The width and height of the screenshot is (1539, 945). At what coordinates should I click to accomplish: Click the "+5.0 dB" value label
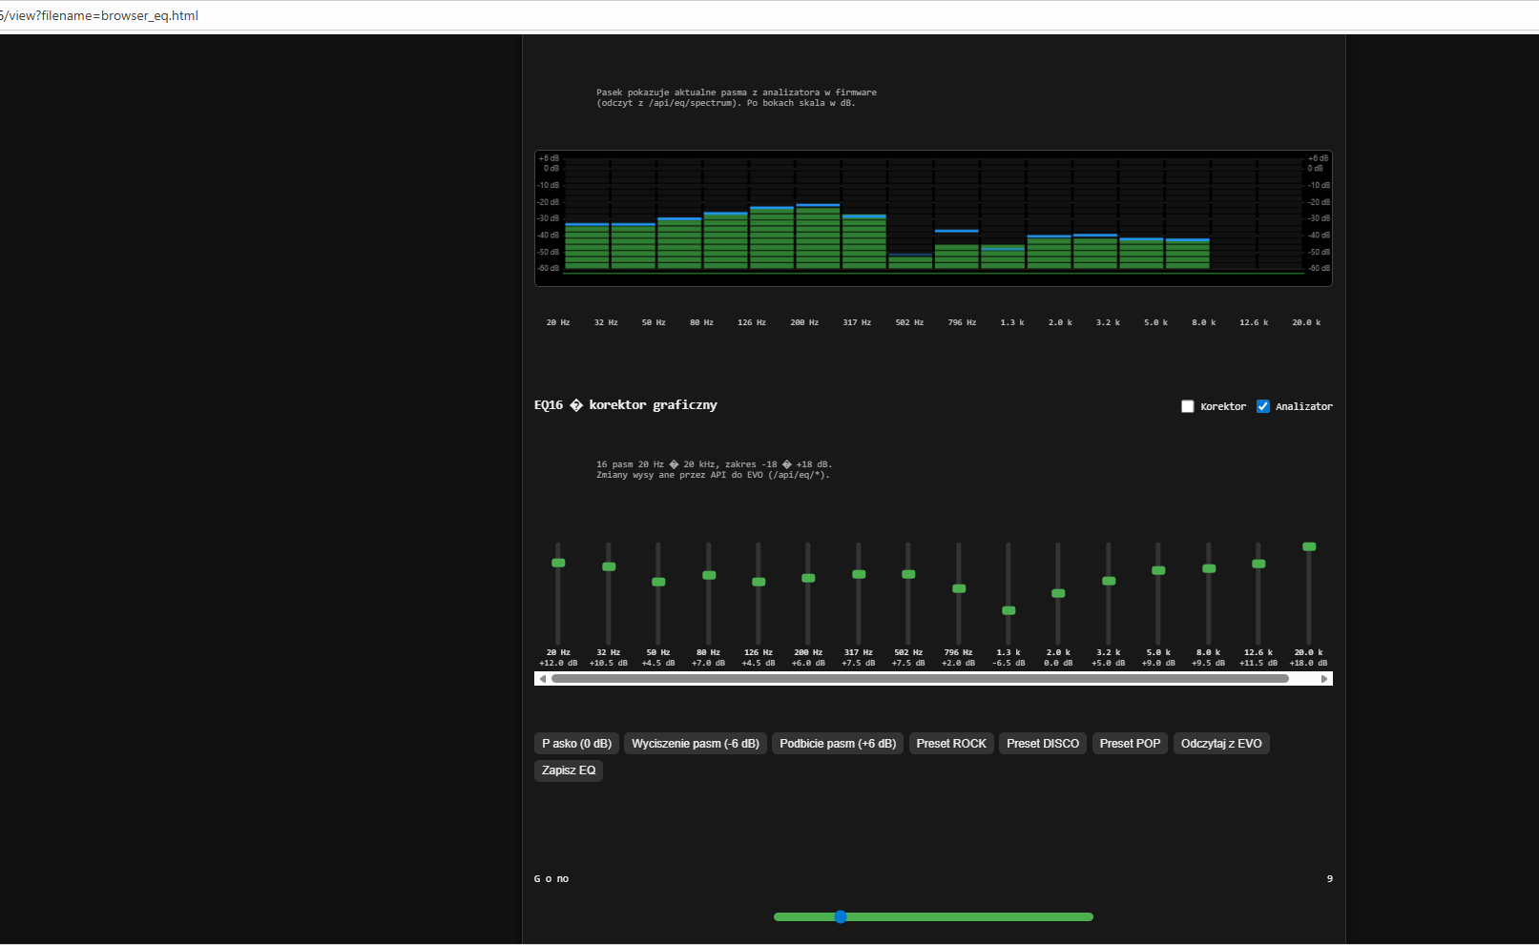[x=1109, y=664]
